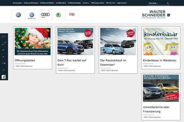Click the Christmas child image thumbnail

33,41
